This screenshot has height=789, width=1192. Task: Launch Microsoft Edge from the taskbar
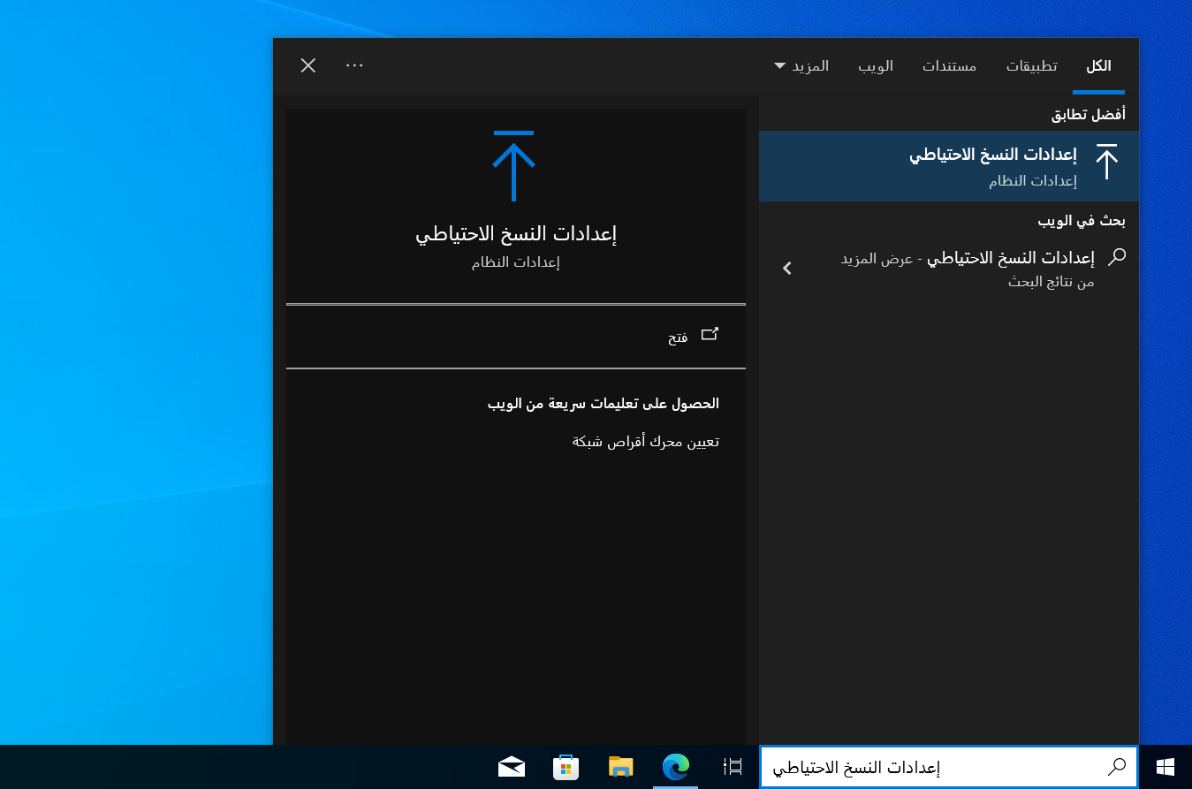pos(676,767)
